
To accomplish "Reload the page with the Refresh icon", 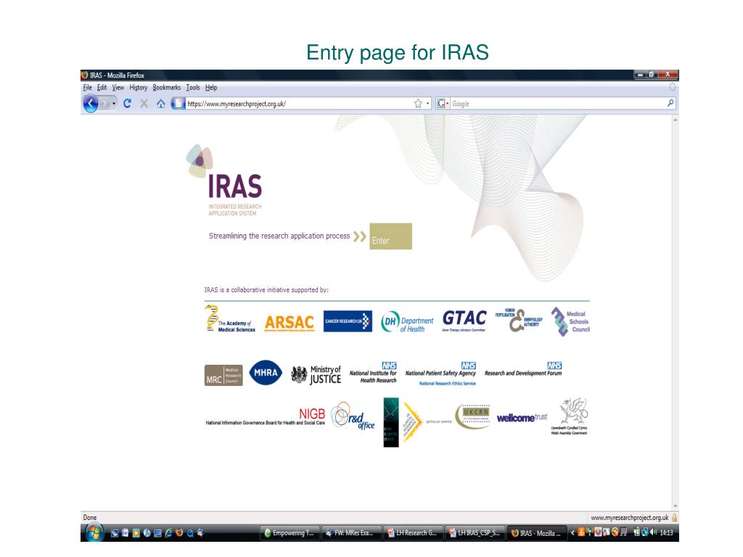I will [127, 103].
